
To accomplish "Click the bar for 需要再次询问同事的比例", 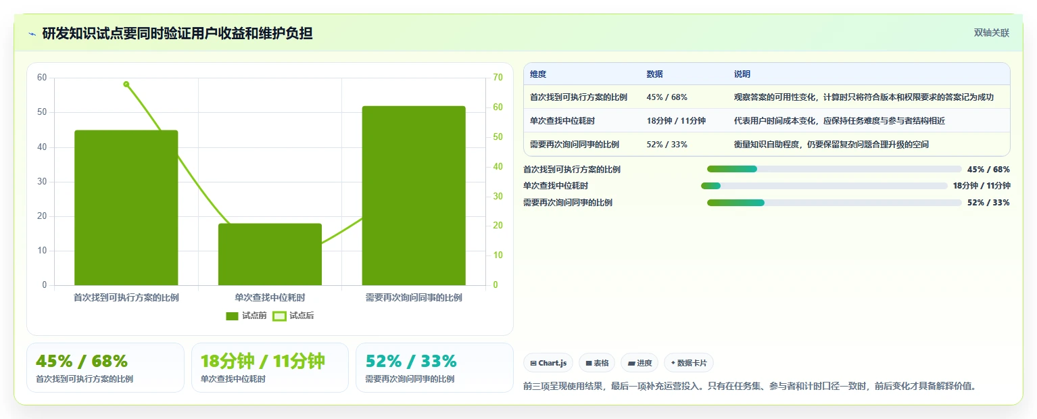I will coord(414,195).
